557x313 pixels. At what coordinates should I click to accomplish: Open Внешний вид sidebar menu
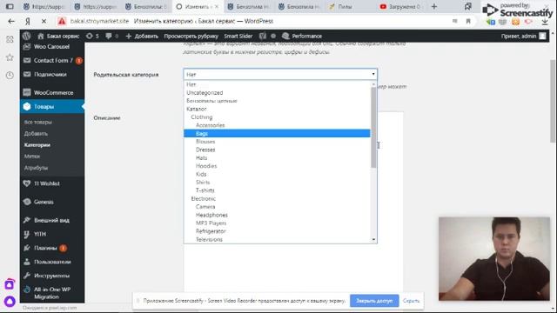point(52,220)
